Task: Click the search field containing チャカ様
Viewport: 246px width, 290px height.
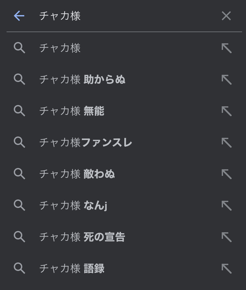Action: 125,16
